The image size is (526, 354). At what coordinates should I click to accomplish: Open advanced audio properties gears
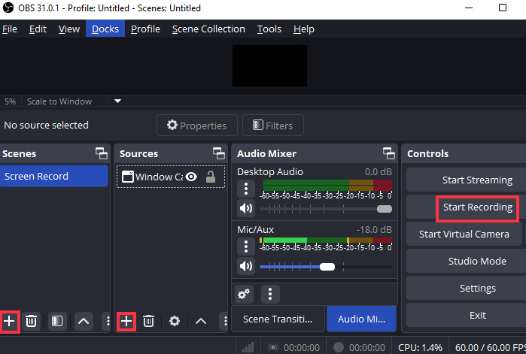[x=244, y=295]
